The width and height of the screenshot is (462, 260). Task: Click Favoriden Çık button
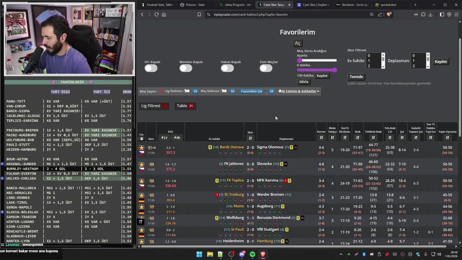pos(252,91)
